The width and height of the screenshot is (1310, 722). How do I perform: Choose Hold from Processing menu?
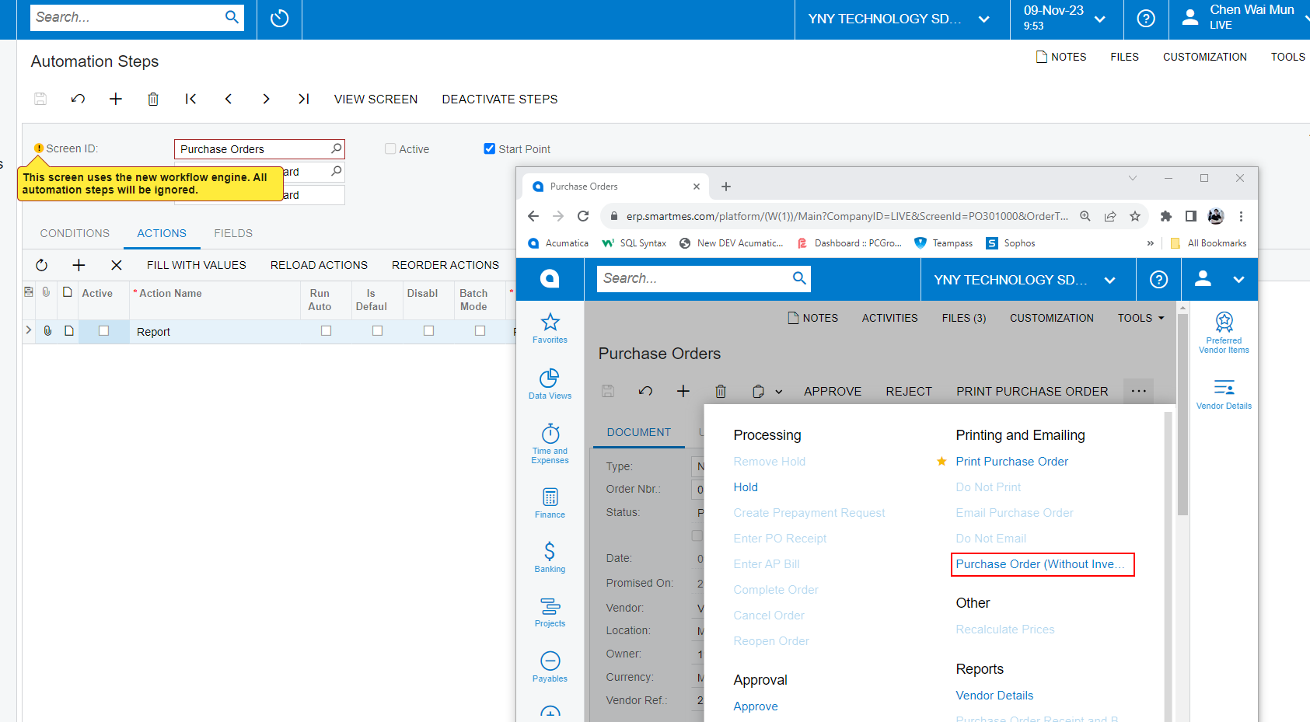746,487
